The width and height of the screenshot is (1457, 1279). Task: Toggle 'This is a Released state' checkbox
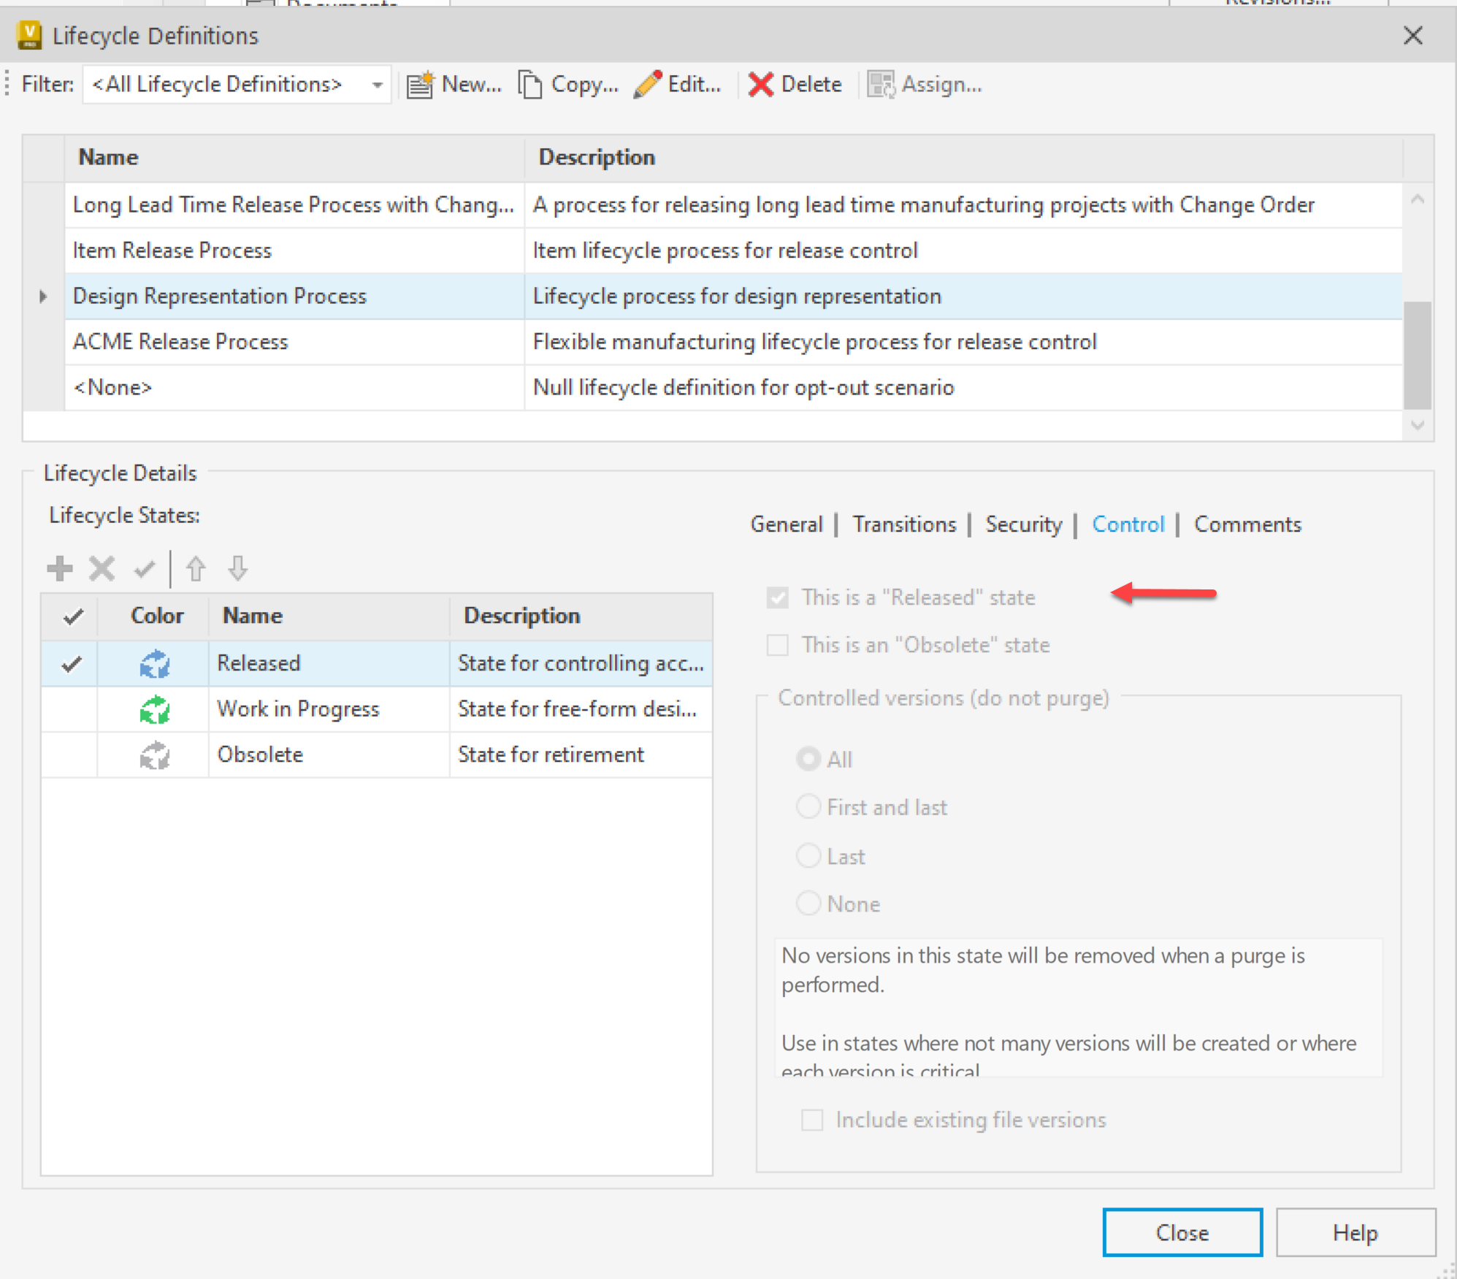tap(777, 597)
